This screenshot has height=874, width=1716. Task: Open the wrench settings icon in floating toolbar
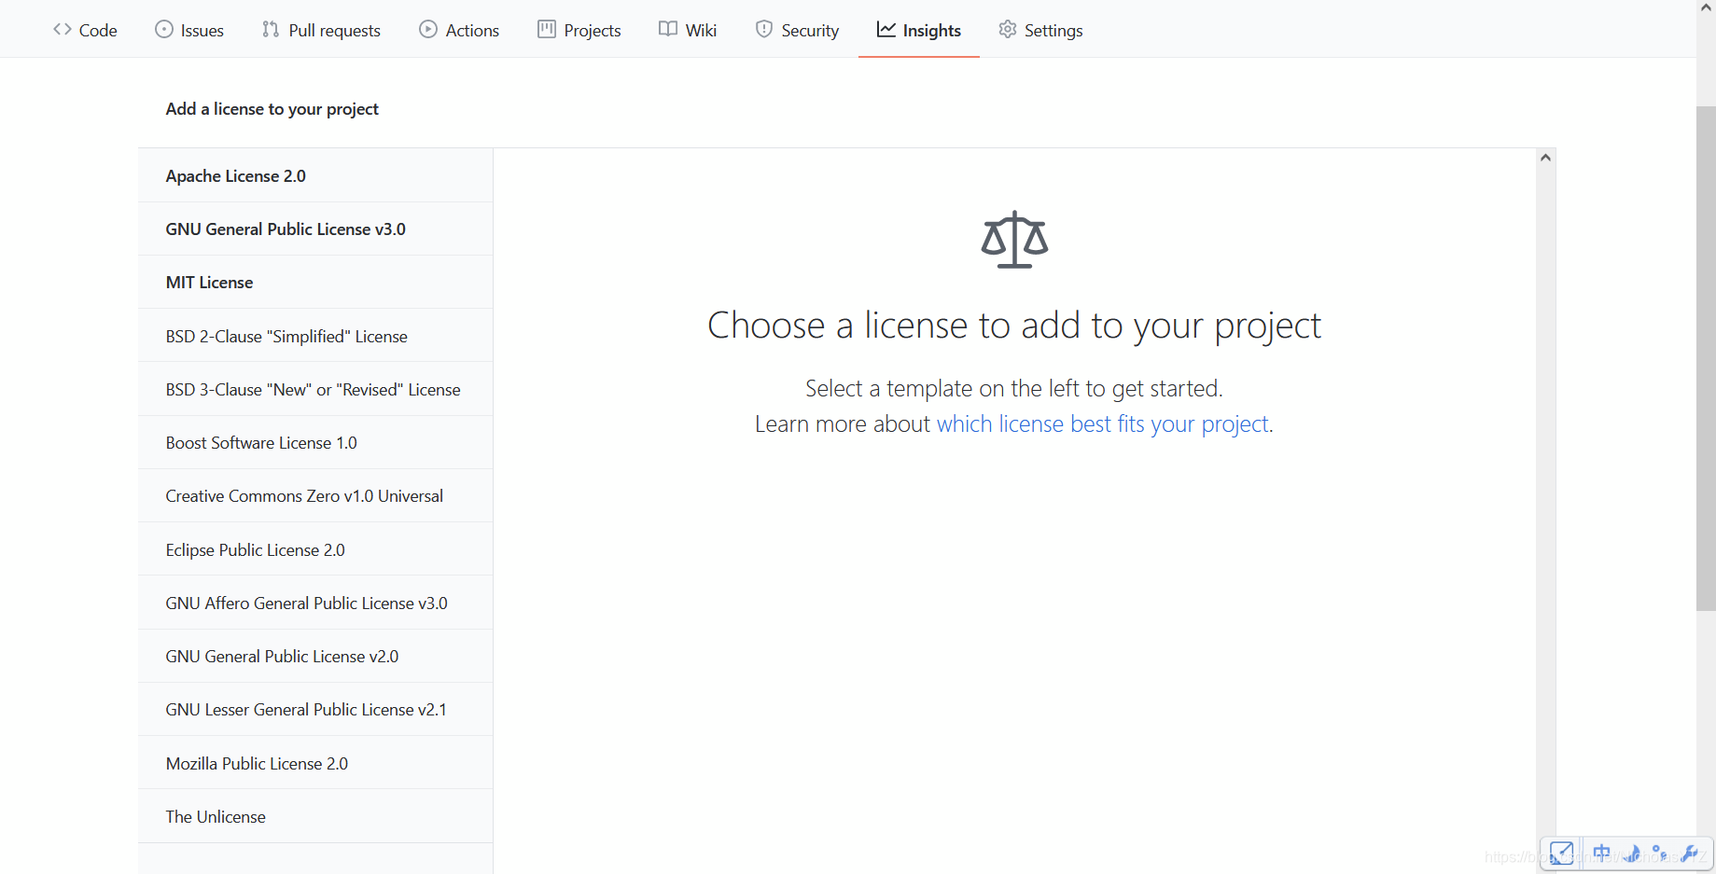(x=1690, y=853)
